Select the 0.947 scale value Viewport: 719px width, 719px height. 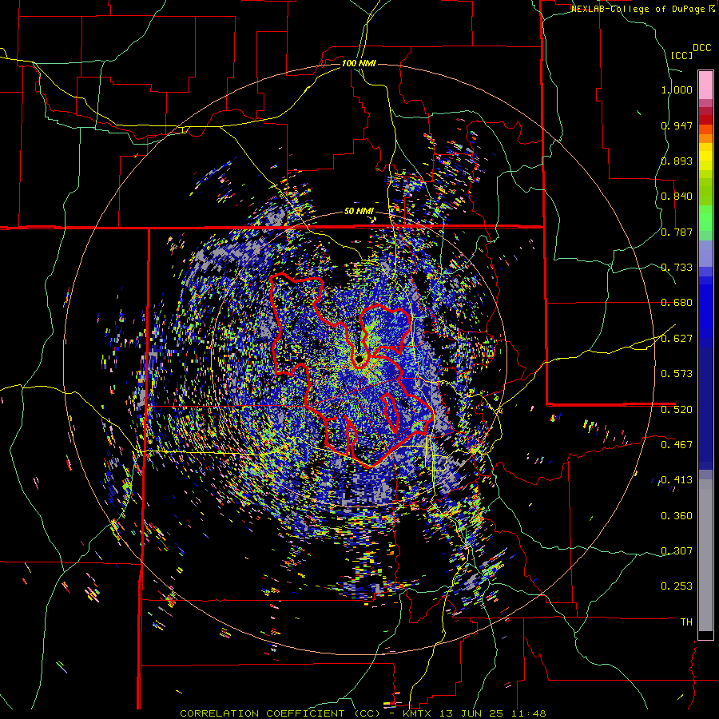pos(677,125)
